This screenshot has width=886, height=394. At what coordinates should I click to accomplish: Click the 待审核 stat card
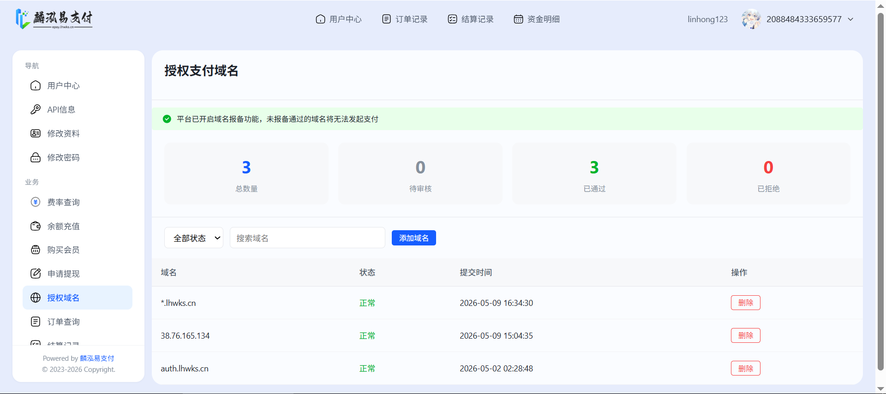pos(420,173)
